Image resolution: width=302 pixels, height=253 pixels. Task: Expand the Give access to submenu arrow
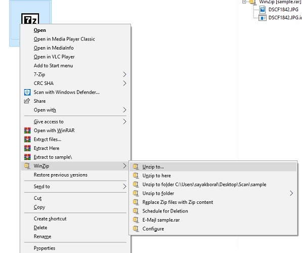click(x=124, y=121)
